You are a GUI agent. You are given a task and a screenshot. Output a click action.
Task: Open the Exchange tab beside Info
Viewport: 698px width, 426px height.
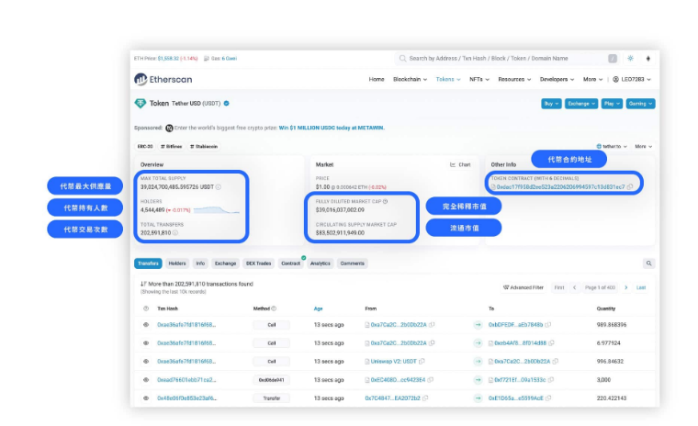pyautogui.click(x=225, y=263)
